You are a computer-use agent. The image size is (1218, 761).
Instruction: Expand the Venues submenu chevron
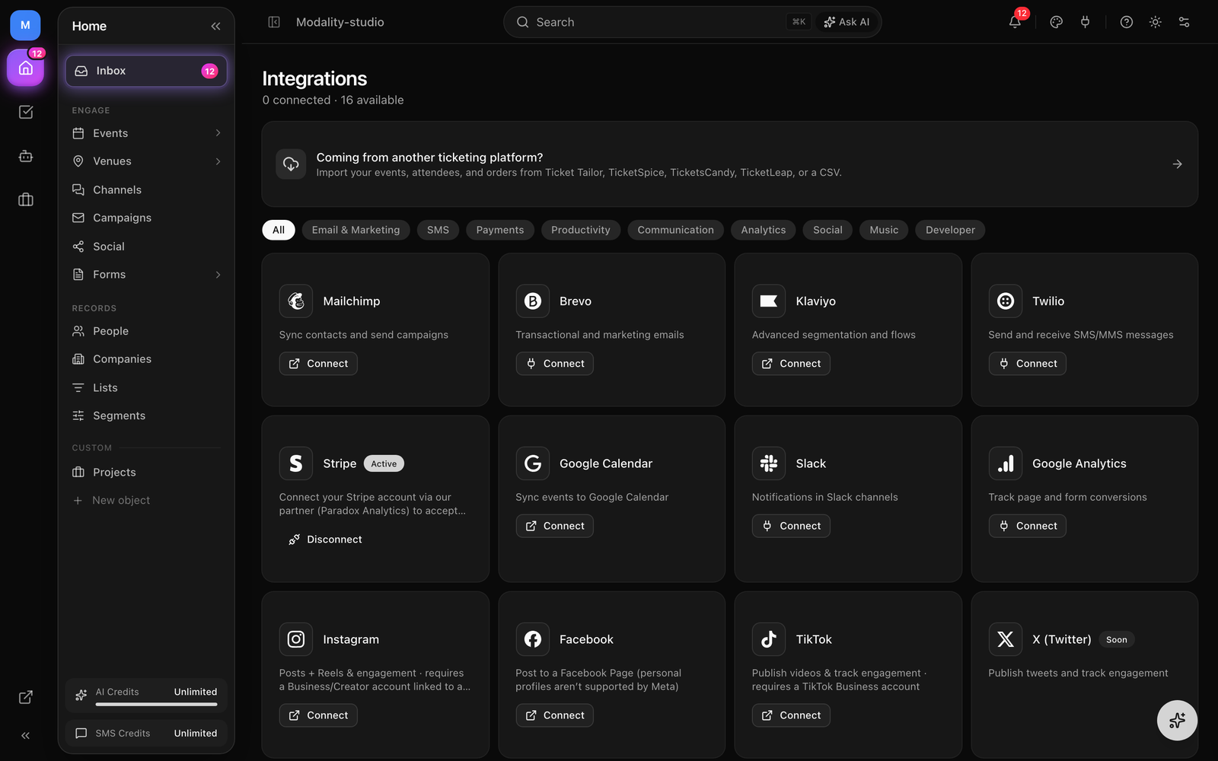pos(218,161)
